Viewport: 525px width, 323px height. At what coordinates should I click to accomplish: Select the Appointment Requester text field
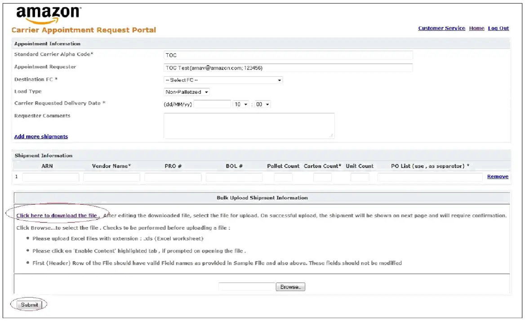point(288,67)
